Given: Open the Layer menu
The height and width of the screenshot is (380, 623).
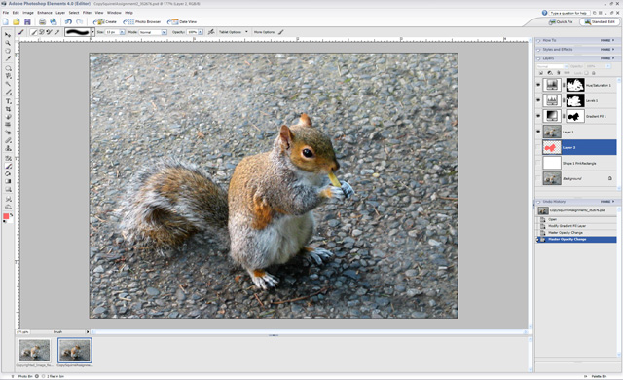Looking at the screenshot, I should click(x=60, y=13).
